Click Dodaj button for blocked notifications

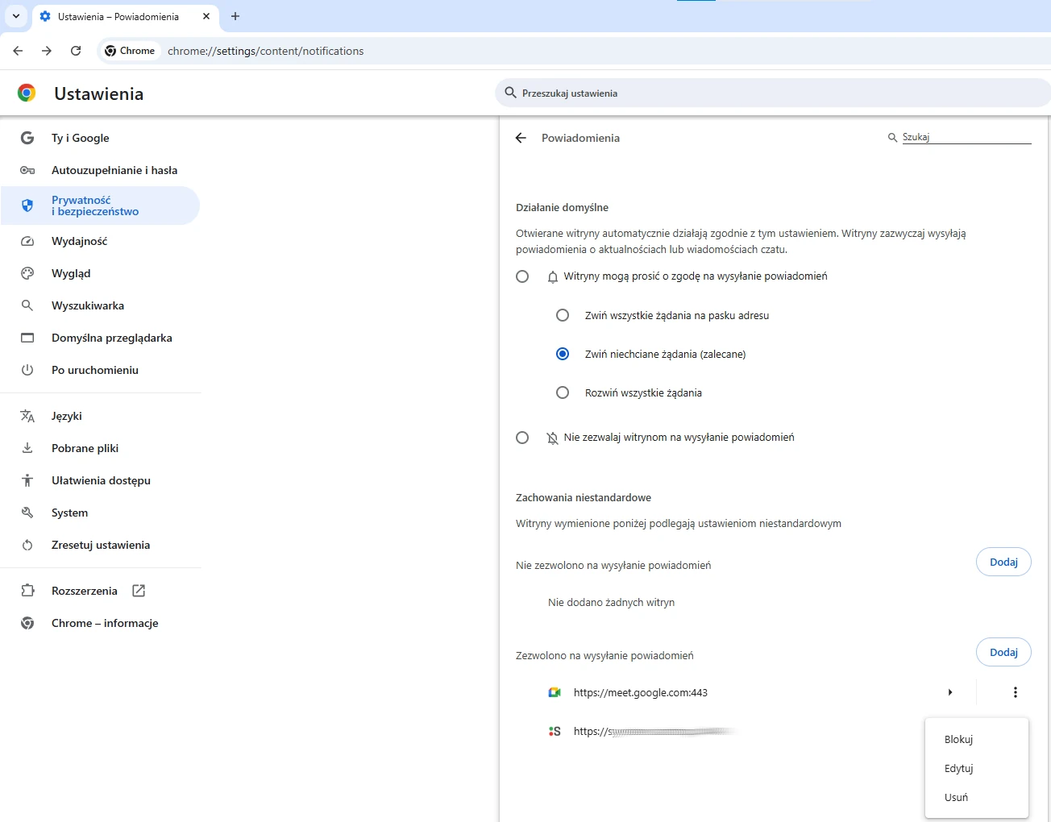point(1003,562)
